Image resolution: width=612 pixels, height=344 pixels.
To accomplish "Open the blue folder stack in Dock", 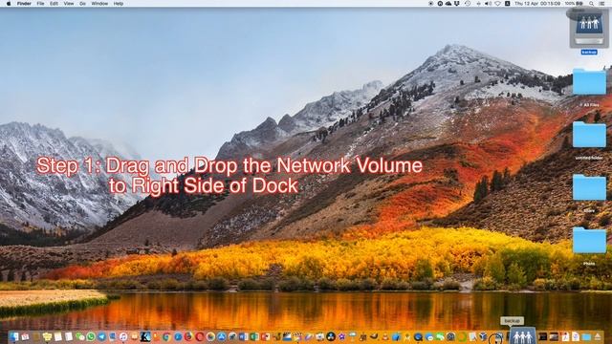I will pyautogui.click(x=586, y=336).
